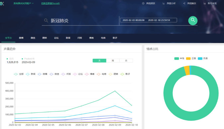Switch to the 新闻 platform tab
Screen dimensions: 224x129
(x=68, y=38)
